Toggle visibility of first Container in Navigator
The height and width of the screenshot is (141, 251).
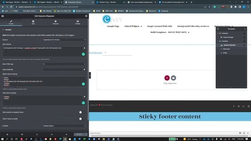point(244,33)
